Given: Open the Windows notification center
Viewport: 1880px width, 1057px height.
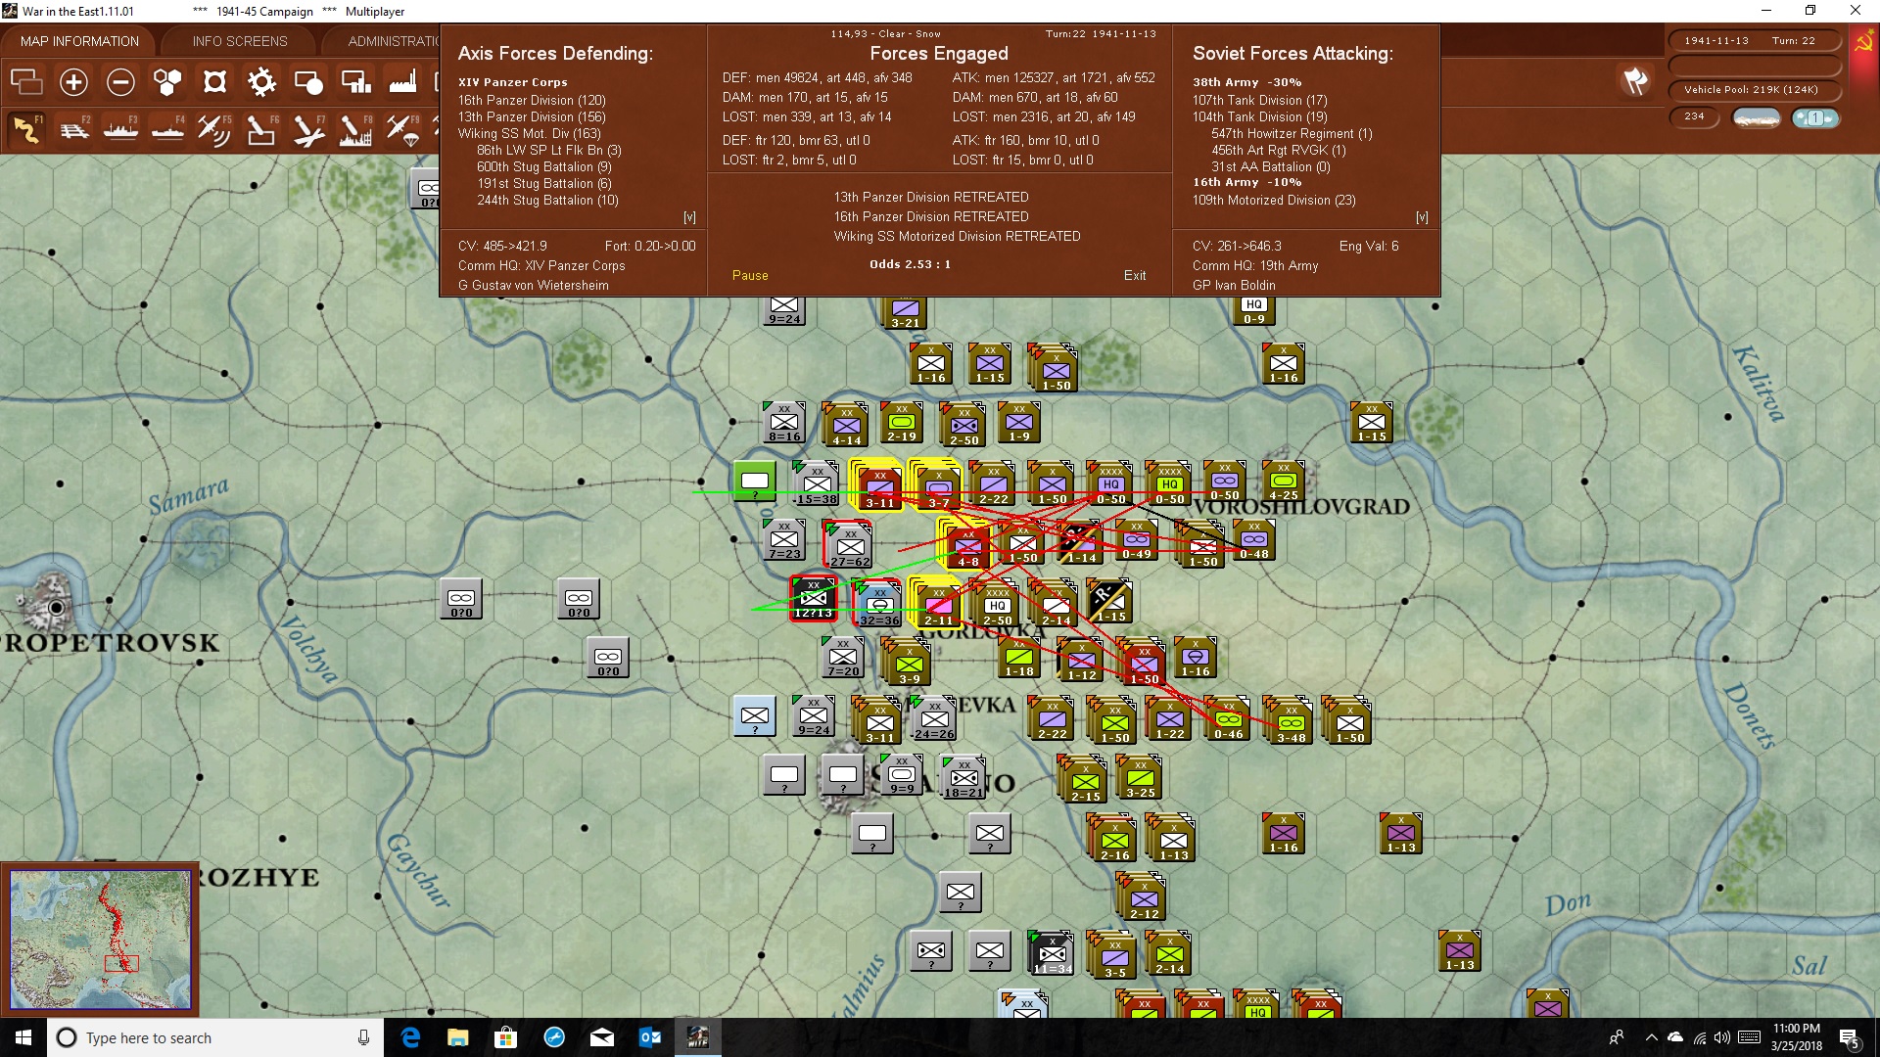Looking at the screenshot, I should pyautogui.click(x=1850, y=1038).
